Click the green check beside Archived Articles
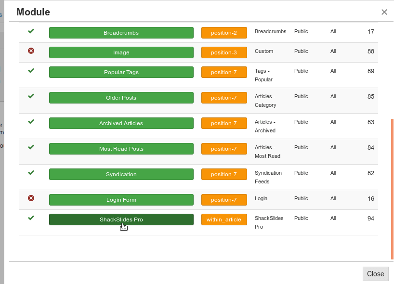Viewport: 394px width, 284px height. 31,121
